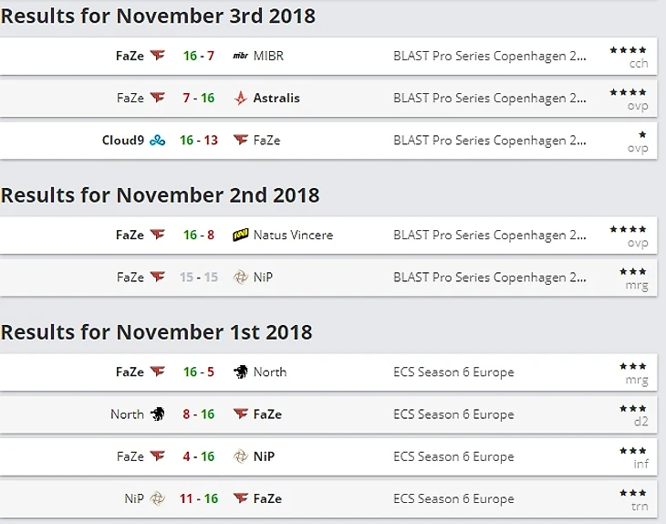Viewport: 666px width, 524px height.
Task: Click NiP logo in the 15 - 15 match
Action: (x=241, y=278)
